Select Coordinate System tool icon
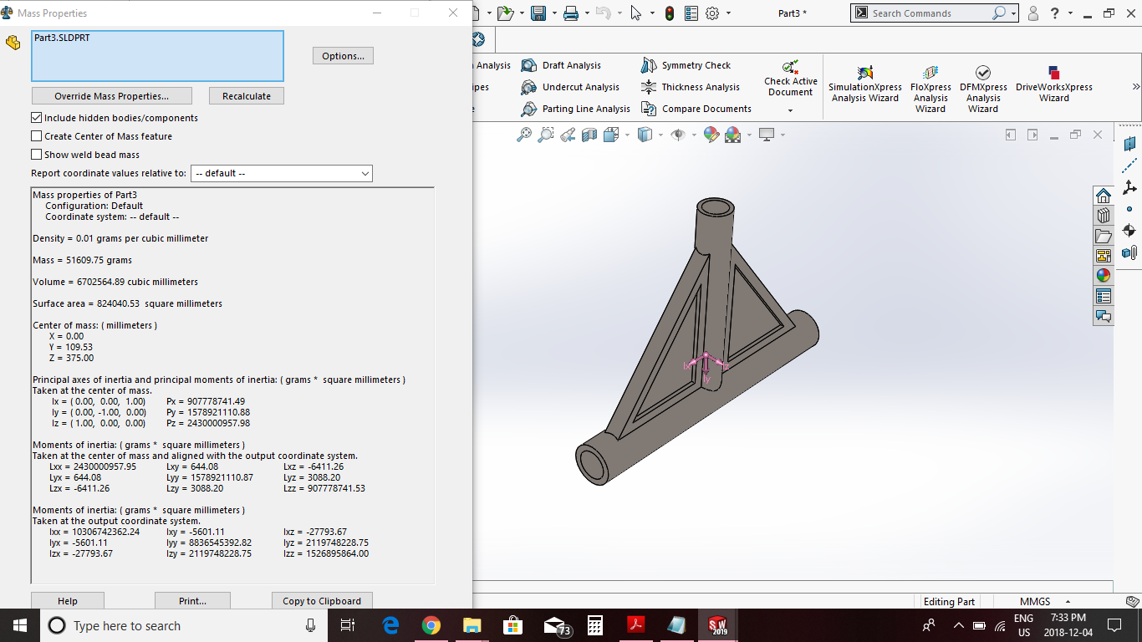This screenshot has width=1142, height=642. (x=1129, y=187)
